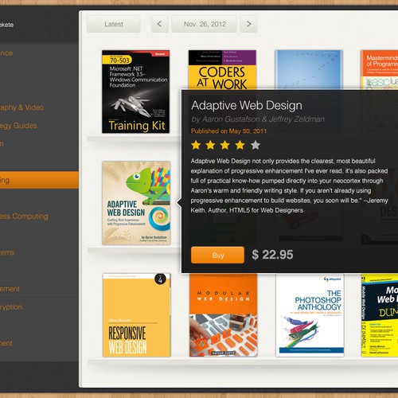Screen dimensions: 398x398
Task: Open the Responsive Web Design book cover
Action: (x=136, y=315)
